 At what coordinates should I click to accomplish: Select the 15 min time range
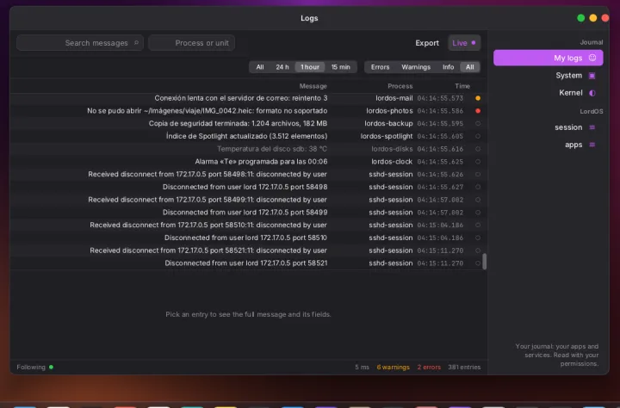[x=340, y=67]
